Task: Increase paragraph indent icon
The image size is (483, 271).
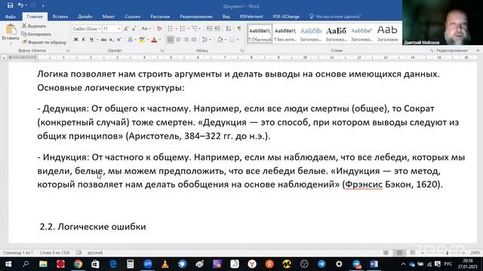Action: tap(217, 29)
